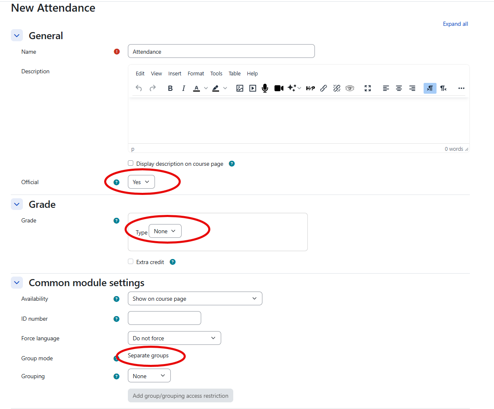Insert H5P content
Viewport: 494px width, 409px height.
click(310, 88)
